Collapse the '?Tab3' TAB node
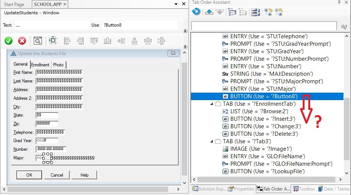 pyautogui.click(x=212, y=141)
